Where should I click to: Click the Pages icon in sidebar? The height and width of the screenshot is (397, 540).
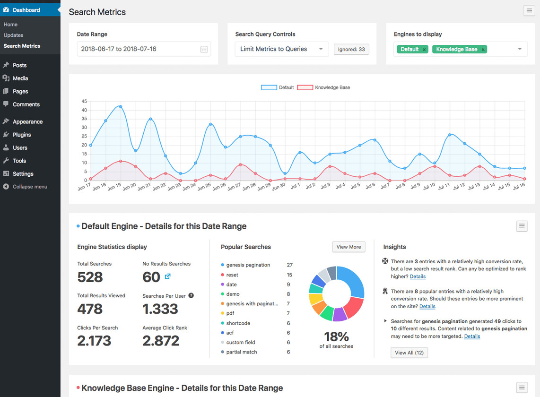[6, 91]
